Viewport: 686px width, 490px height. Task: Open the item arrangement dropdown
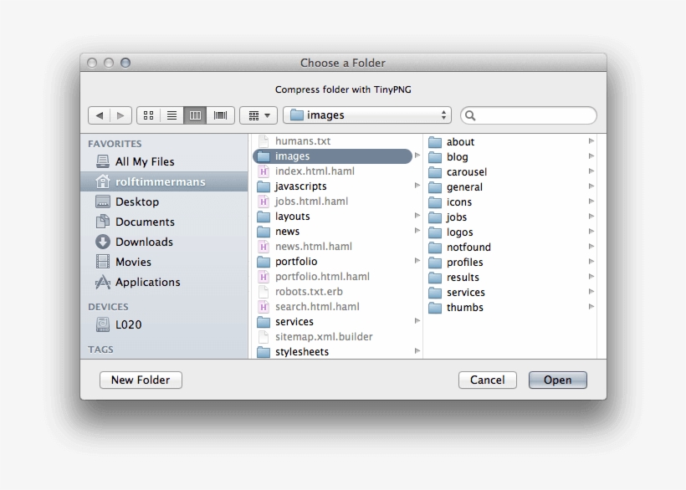click(x=259, y=115)
